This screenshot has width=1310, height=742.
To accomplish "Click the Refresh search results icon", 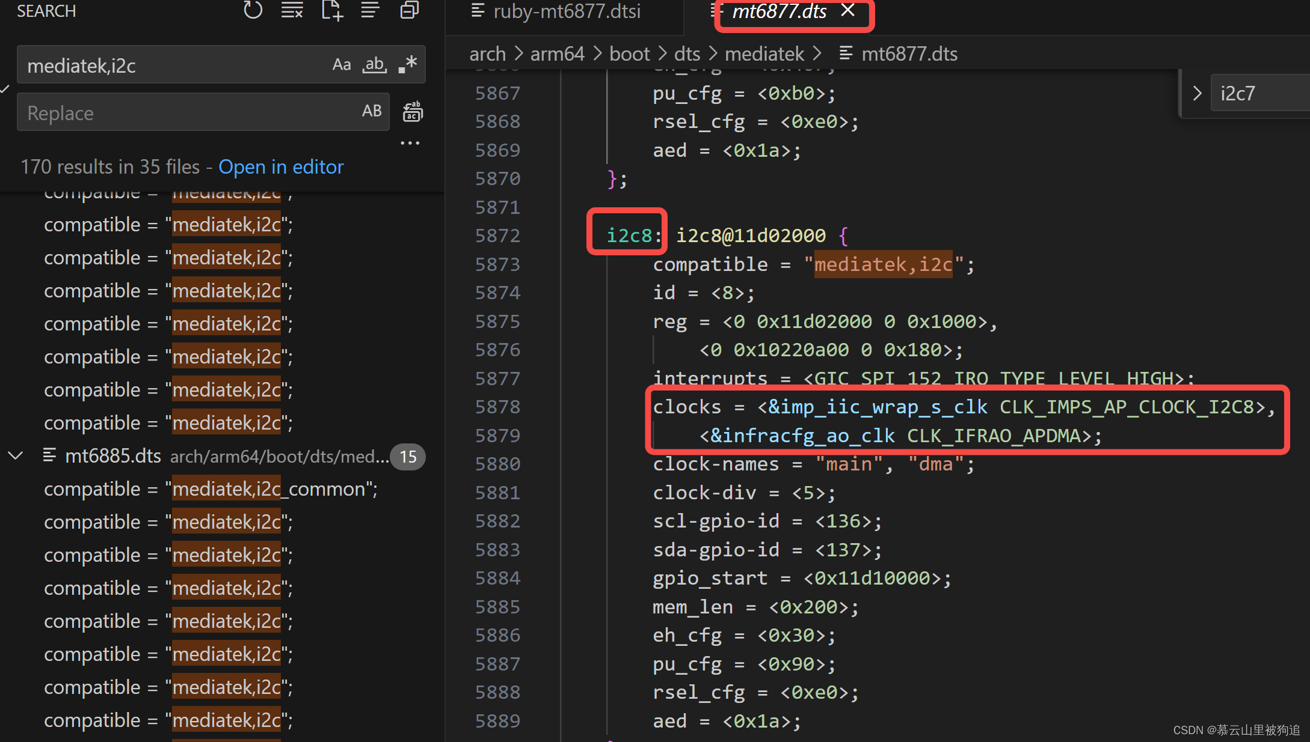I will coord(253,10).
